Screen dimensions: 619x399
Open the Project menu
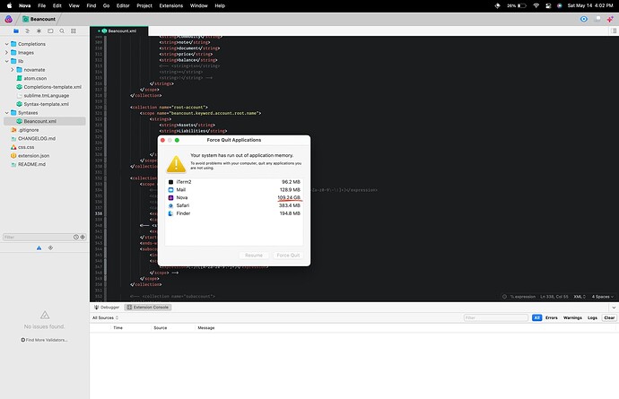click(144, 5)
